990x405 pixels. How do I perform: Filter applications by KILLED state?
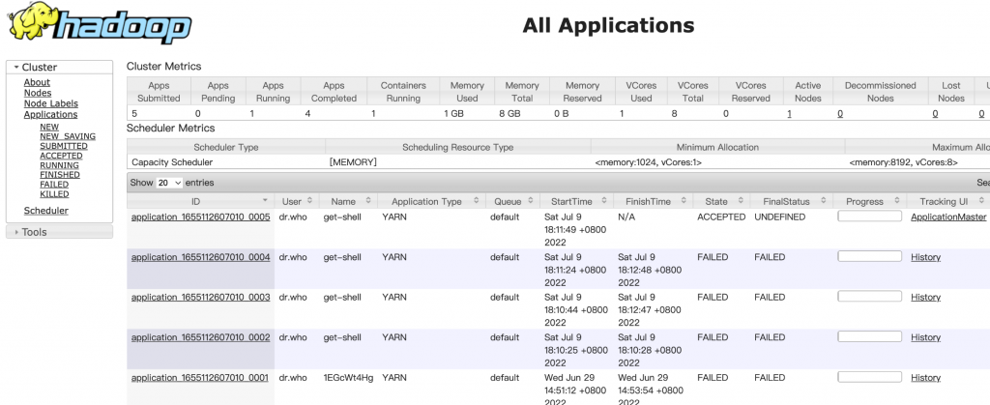(54, 194)
